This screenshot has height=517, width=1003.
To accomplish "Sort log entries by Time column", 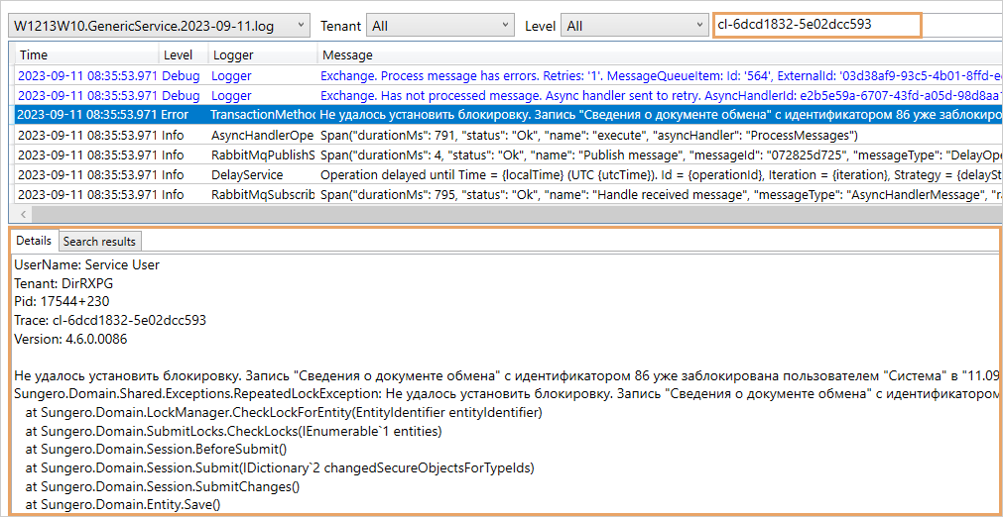I will [84, 55].
